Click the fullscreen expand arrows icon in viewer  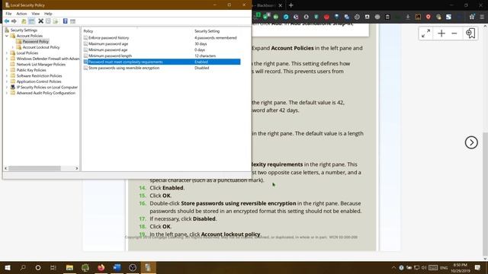tap(425, 33)
